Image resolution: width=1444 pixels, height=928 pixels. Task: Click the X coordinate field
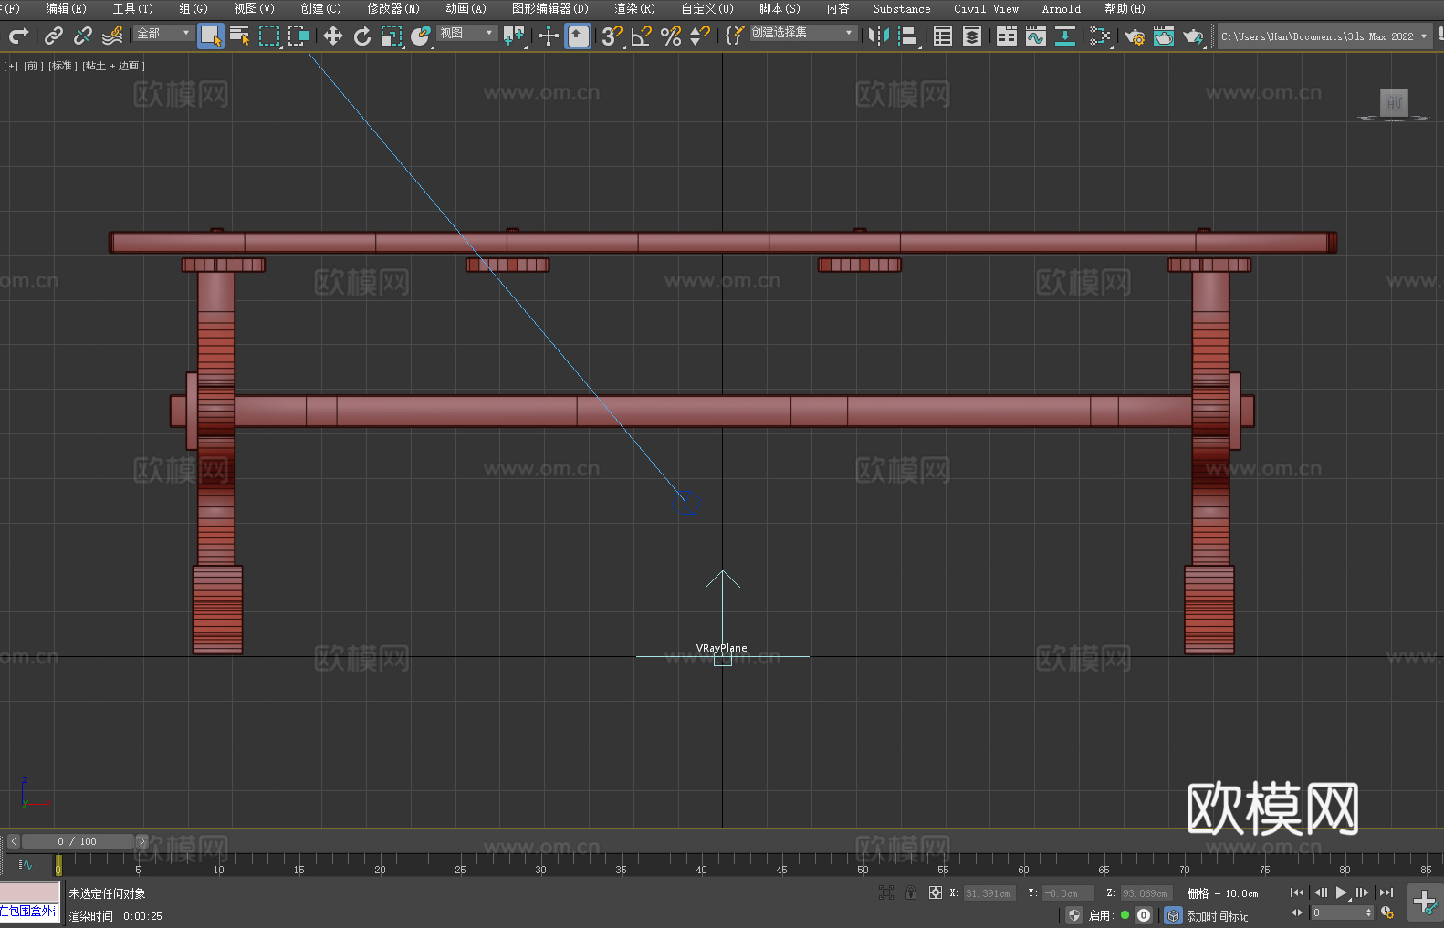point(989,893)
